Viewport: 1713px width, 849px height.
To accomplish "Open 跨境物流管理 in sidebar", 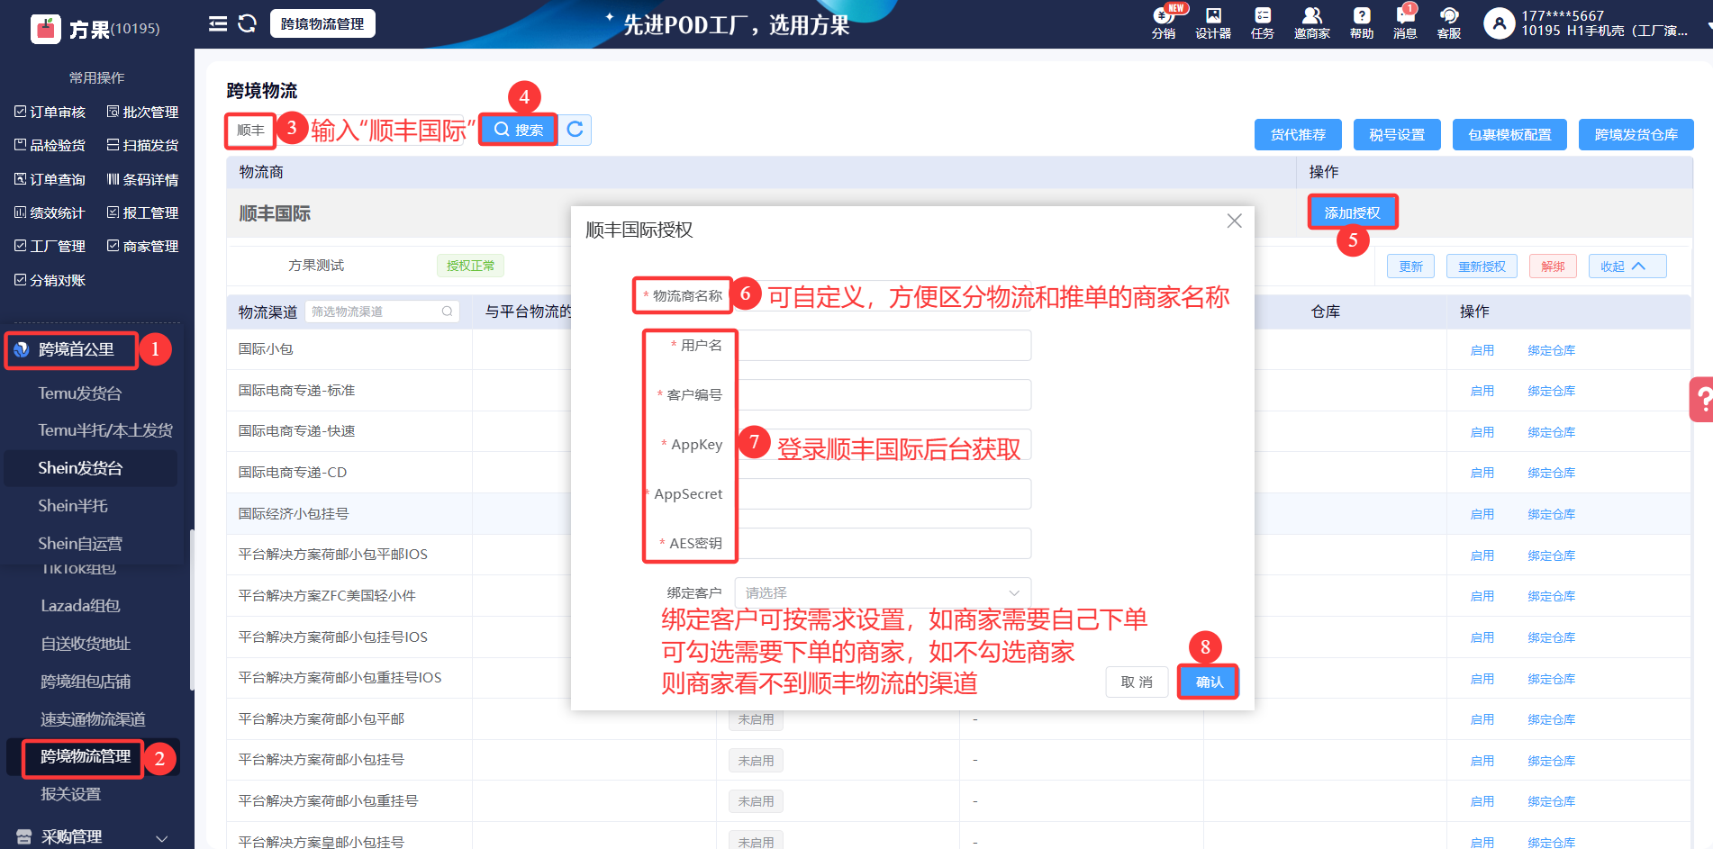I will click(86, 756).
